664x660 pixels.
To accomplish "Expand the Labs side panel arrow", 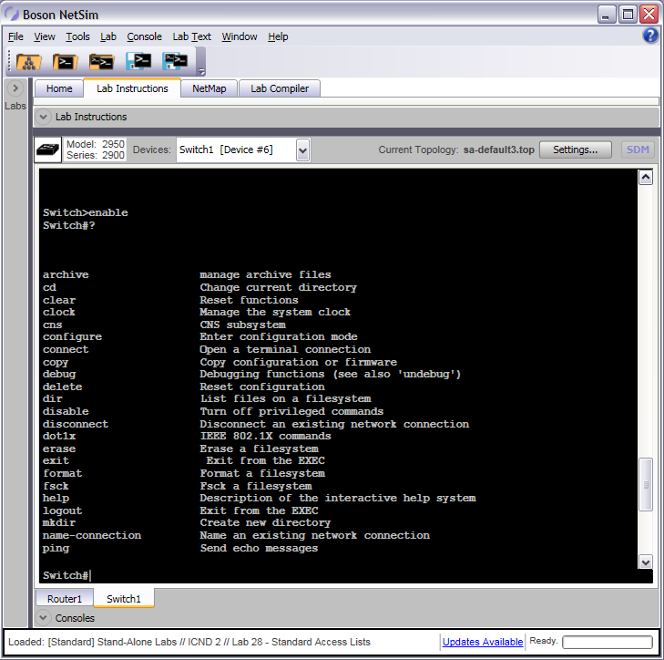I will [15, 88].
